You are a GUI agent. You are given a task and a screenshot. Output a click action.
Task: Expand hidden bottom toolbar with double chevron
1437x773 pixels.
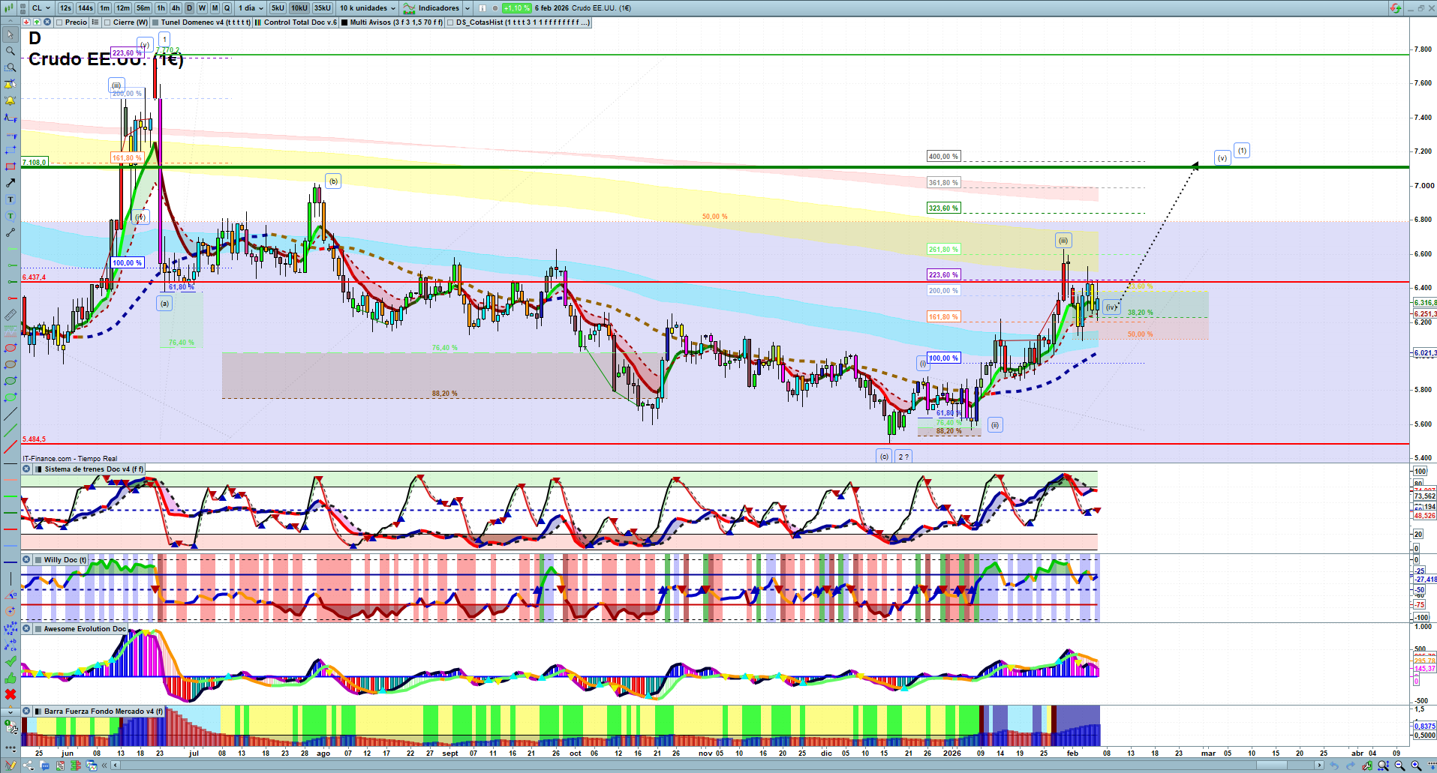(105, 766)
